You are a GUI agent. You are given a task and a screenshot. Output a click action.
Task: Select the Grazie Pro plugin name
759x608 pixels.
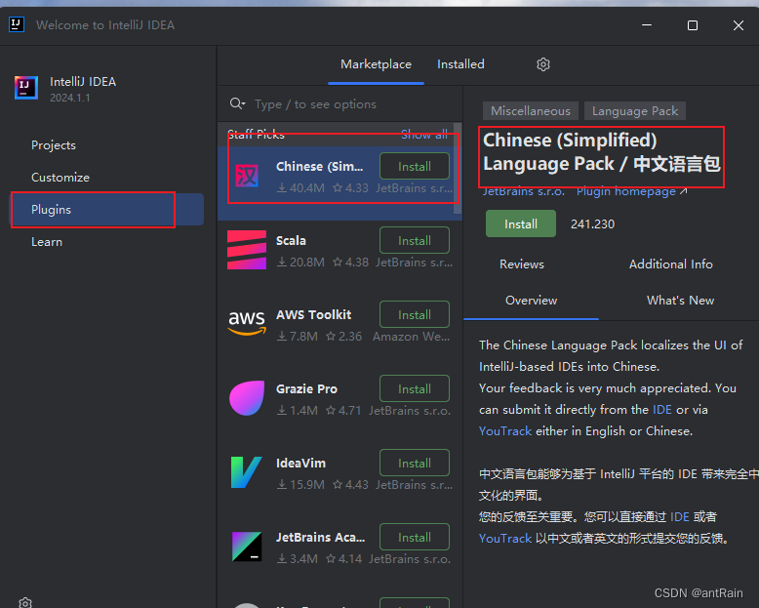[306, 388]
